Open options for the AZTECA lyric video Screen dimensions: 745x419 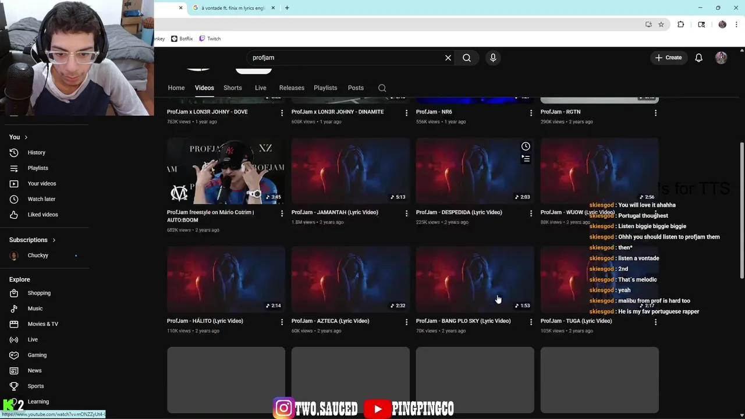[x=407, y=322]
